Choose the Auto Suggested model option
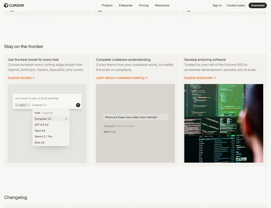Screen dimensions: 271x208 [51, 113]
